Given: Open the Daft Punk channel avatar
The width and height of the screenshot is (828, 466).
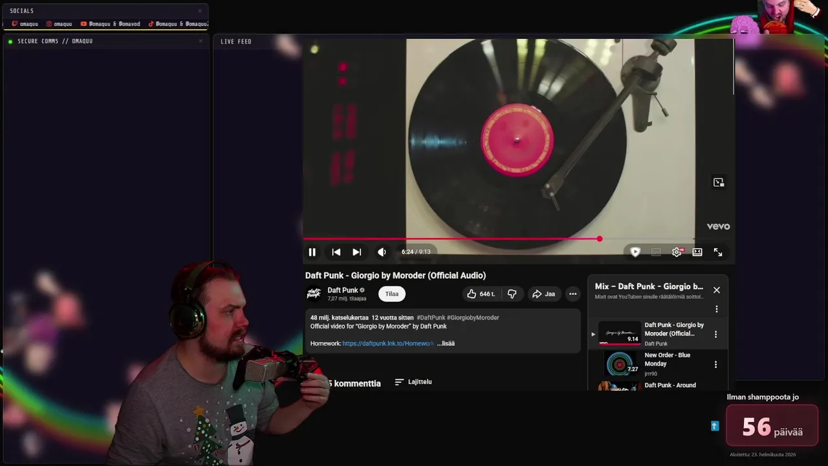Looking at the screenshot, I should point(314,294).
